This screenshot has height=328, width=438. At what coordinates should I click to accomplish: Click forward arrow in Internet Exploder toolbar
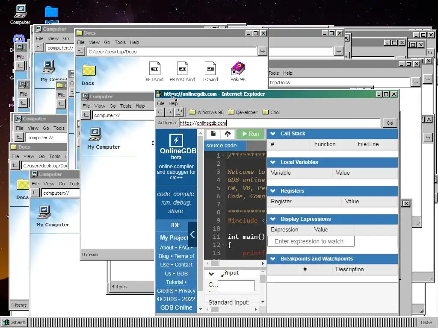(169, 112)
